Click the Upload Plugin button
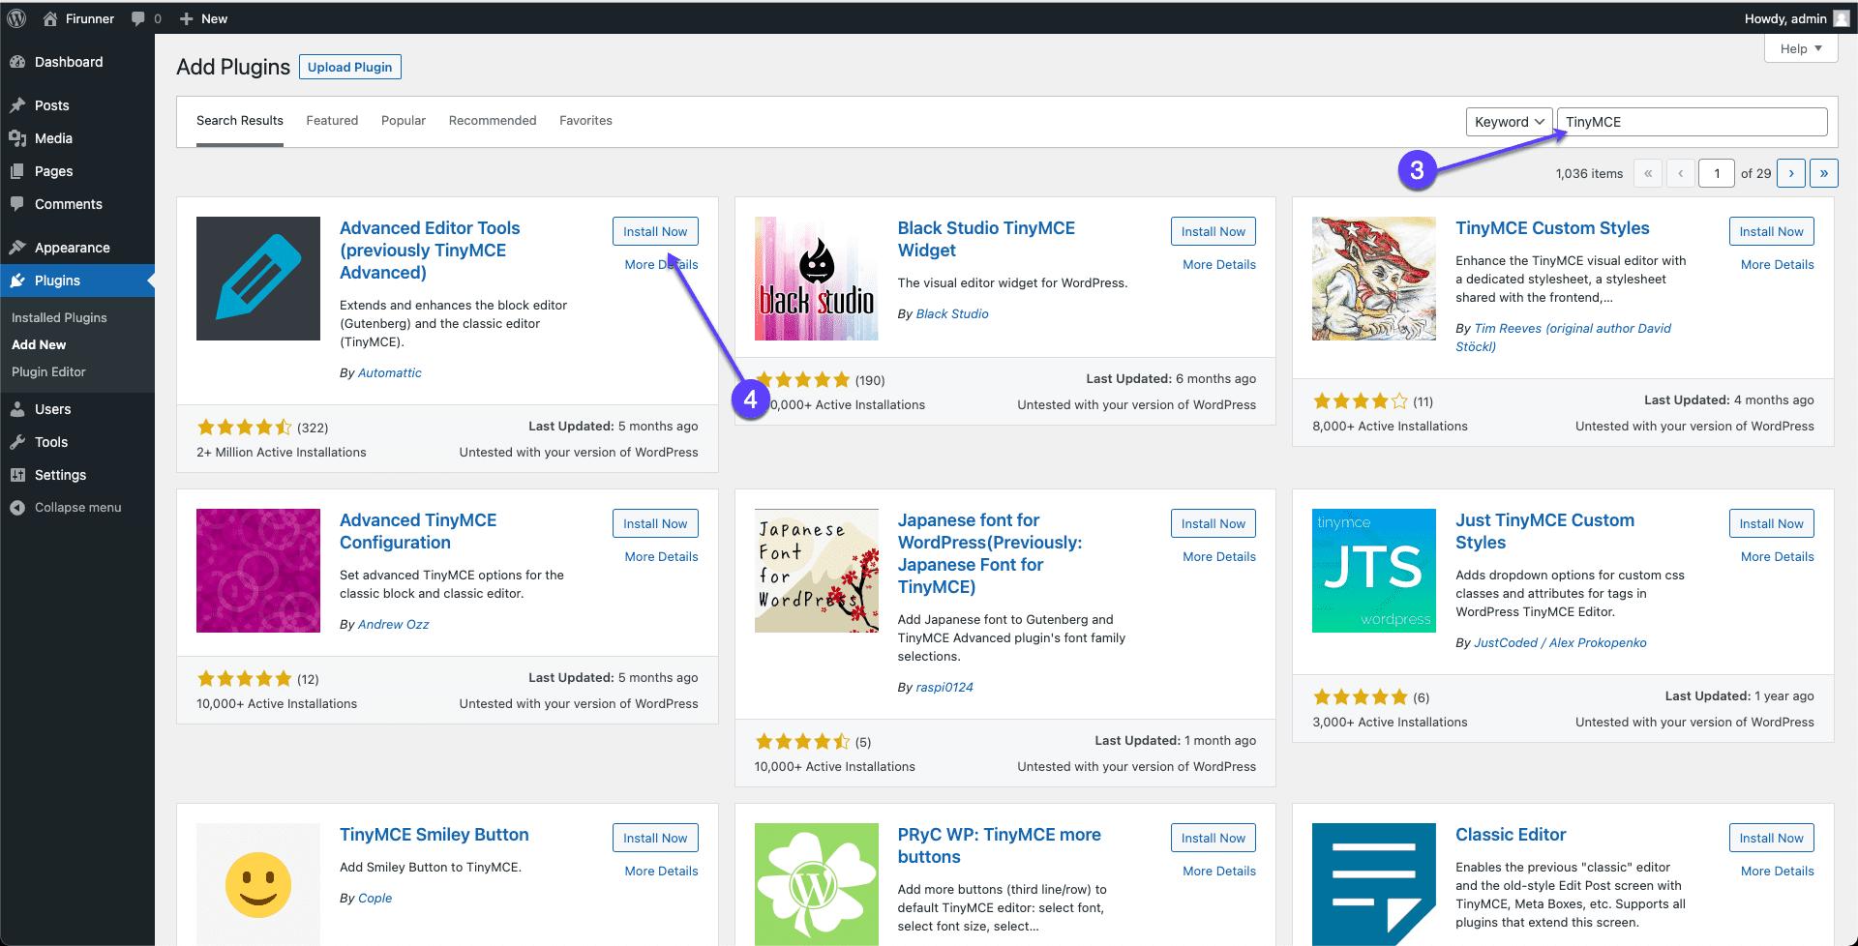Viewport: 1858px width, 946px height. click(349, 67)
